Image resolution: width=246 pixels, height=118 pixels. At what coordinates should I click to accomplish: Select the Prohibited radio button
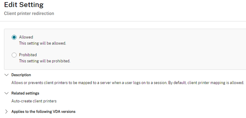14,55
